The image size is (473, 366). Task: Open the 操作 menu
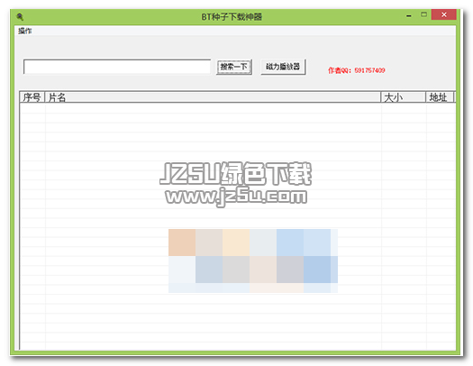pos(24,31)
